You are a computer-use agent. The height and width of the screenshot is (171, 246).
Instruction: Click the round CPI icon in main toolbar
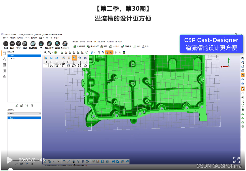[41, 44]
